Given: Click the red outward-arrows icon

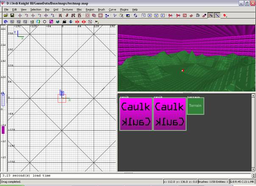Looking at the screenshot, I should click(84, 22).
